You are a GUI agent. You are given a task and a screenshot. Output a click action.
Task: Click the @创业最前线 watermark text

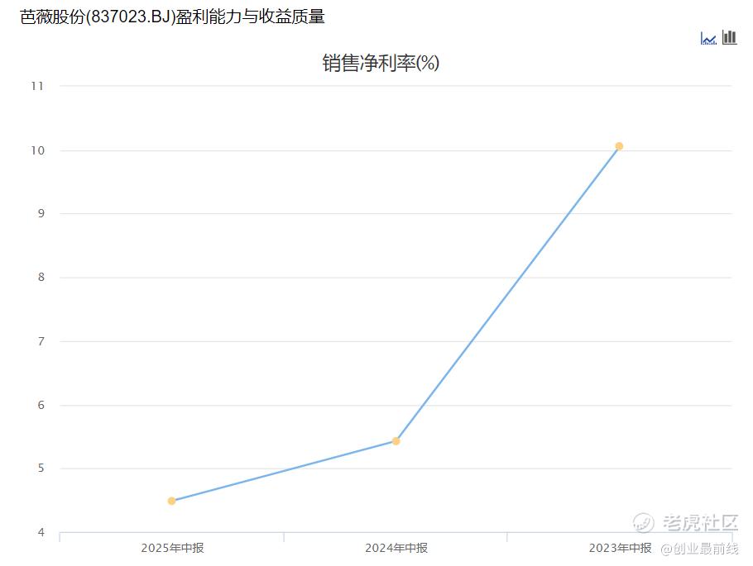click(x=699, y=549)
